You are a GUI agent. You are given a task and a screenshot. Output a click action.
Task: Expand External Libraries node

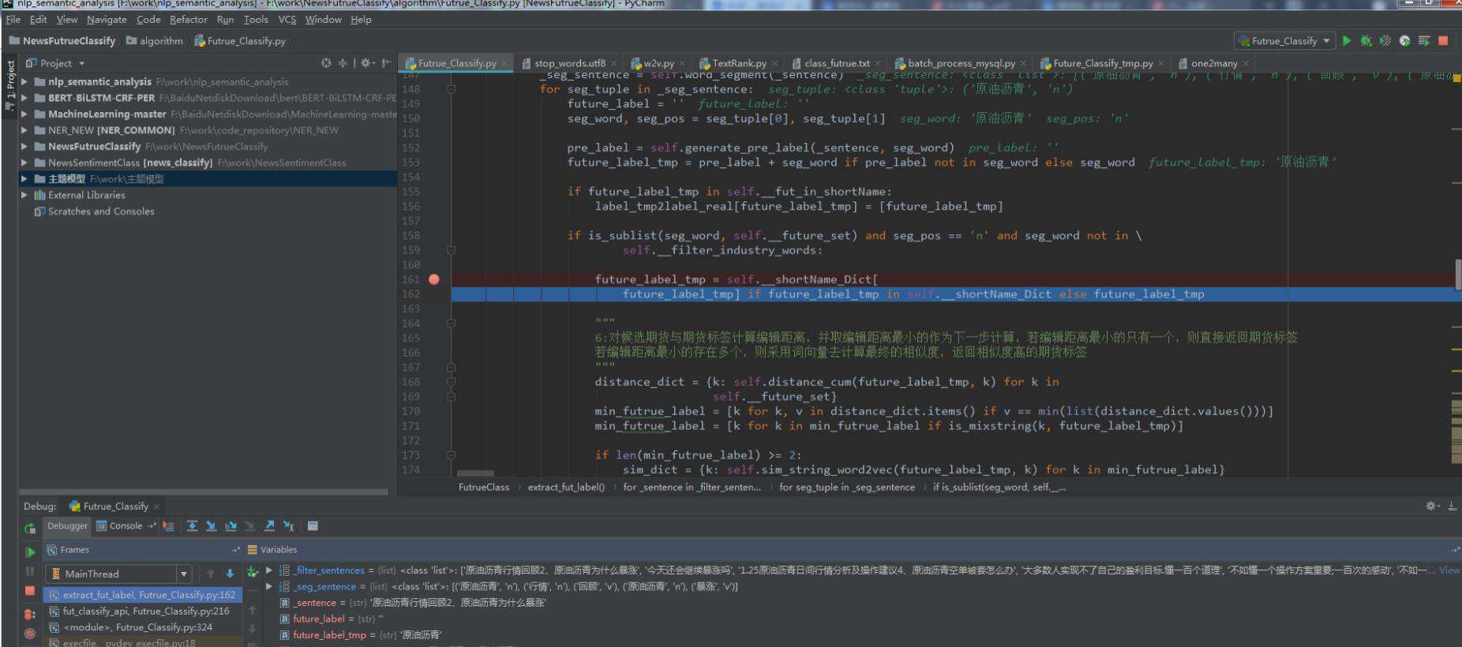[x=24, y=195]
